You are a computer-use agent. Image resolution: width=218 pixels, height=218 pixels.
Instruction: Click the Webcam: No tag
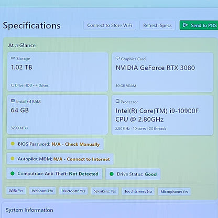(42, 191)
